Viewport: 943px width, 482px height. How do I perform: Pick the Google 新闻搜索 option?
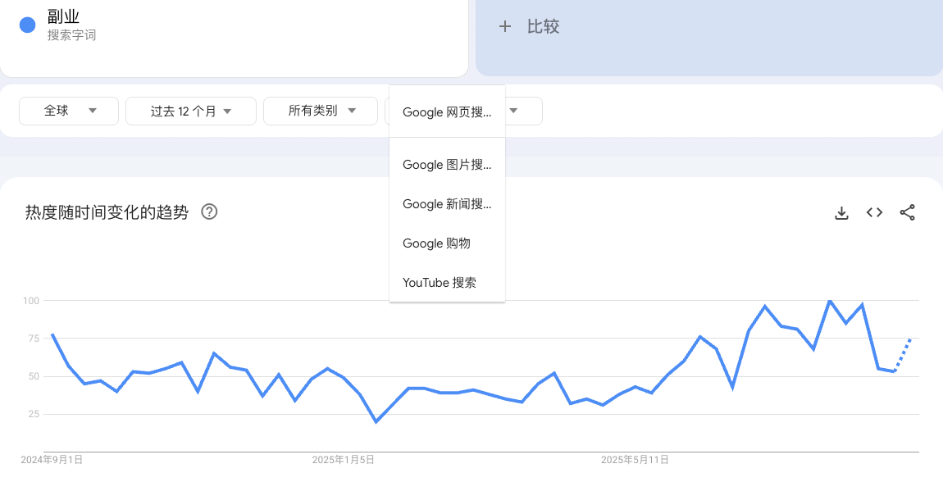[x=447, y=204]
